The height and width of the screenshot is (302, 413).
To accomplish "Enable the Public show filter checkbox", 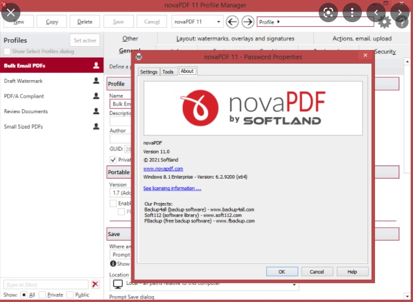I will click(x=70, y=295).
